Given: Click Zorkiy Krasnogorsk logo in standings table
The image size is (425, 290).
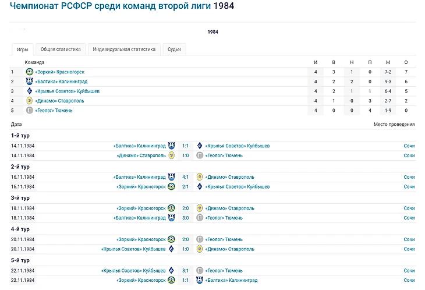Looking at the screenshot, I should pos(30,72).
